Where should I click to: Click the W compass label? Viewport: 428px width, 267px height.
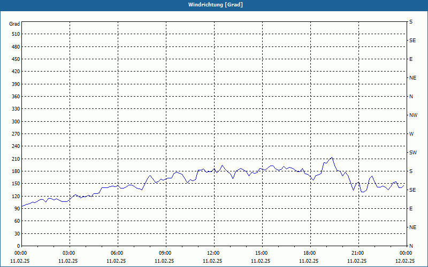tap(411, 134)
